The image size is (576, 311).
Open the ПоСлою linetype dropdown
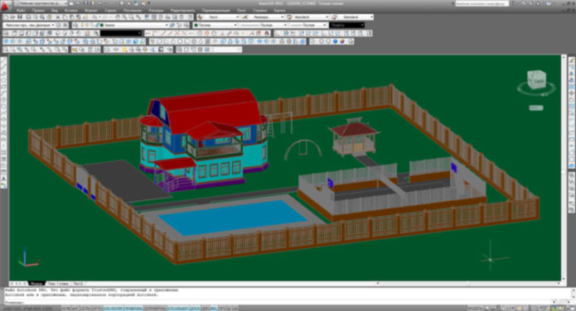click(x=263, y=26)
